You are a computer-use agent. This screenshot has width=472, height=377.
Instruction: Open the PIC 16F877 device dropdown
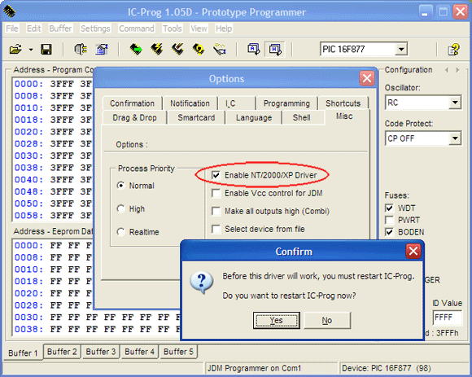[x=401, y=49]
